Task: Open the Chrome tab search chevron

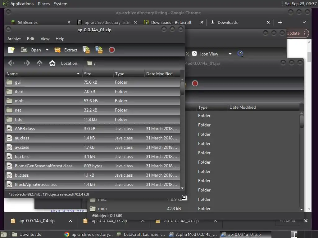Action: click(304, 22)
